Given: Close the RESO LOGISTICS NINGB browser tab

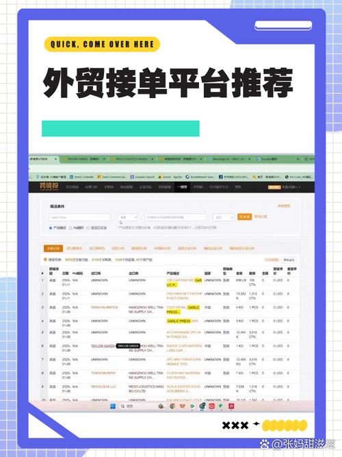Looking at the screenshot, I should (x=153, y=159).
